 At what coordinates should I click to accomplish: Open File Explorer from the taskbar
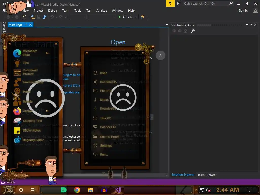[91, 190]
